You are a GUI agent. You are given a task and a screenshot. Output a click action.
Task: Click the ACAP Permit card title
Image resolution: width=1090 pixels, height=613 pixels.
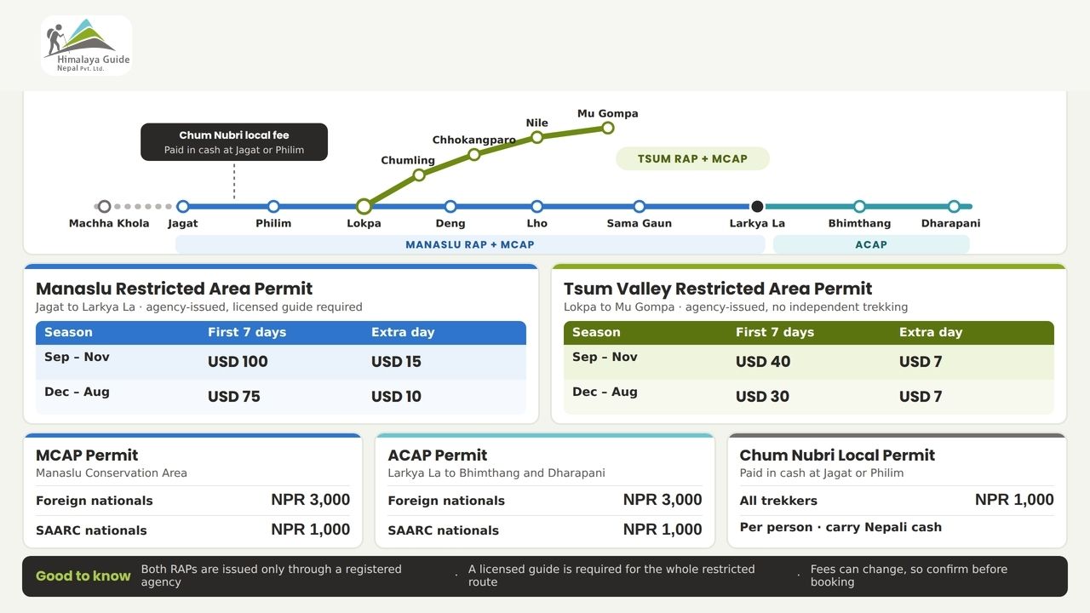click(x=438, y=455)
